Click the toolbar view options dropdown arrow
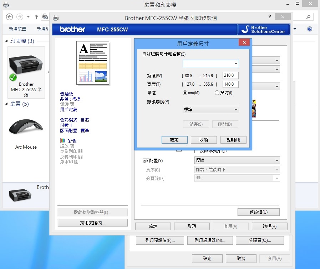 coord(295,29)
